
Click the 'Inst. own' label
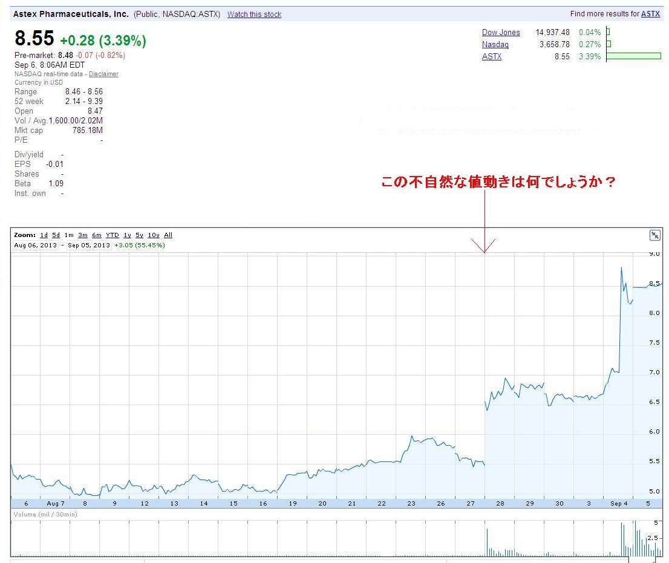(30, 194)
